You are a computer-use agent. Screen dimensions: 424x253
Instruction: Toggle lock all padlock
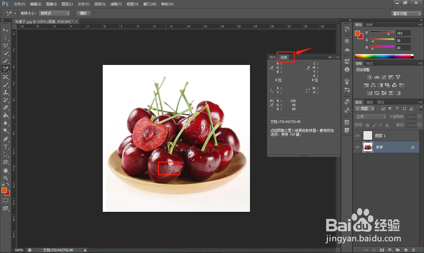[x=387, y=125]
